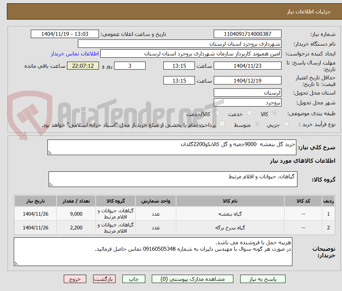Viewport: 342px width, 291px height.
Task: Grab resize handle of توضیحات خریدار box
Action: pyautogui.click(x=16, y=263)
